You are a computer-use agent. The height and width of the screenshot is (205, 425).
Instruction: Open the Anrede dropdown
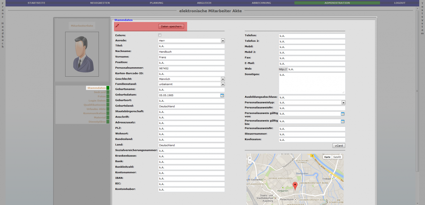[223, 41]
